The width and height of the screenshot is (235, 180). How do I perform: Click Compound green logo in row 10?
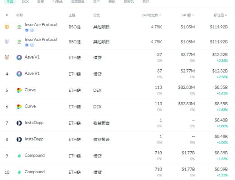(x=19, y=172)
